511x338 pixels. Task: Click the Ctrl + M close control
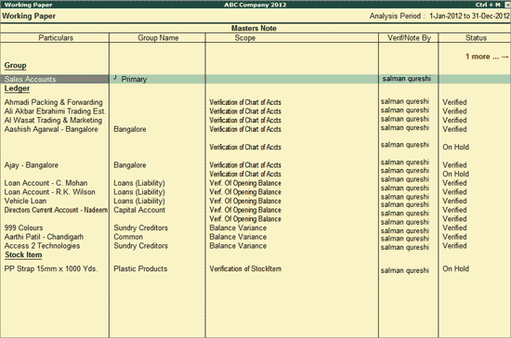(x=508, y=5)
